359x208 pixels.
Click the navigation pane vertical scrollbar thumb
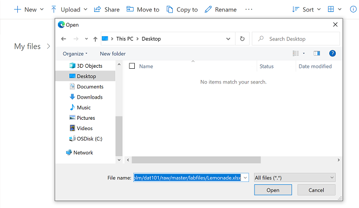(x=119, y=136)
